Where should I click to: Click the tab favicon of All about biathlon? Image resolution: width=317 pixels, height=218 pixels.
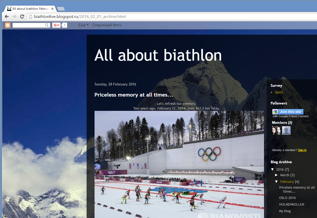9,9
